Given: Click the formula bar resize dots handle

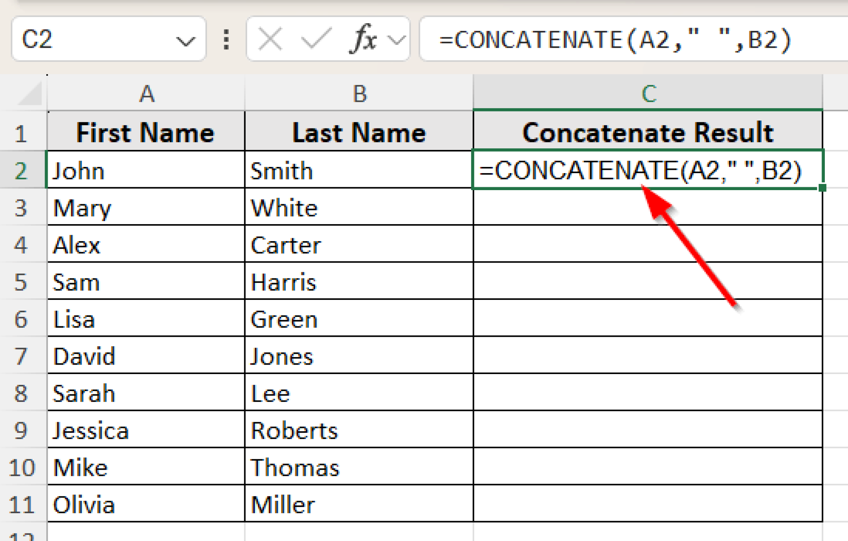Looking at the screenshot, I should click(226, 40).
